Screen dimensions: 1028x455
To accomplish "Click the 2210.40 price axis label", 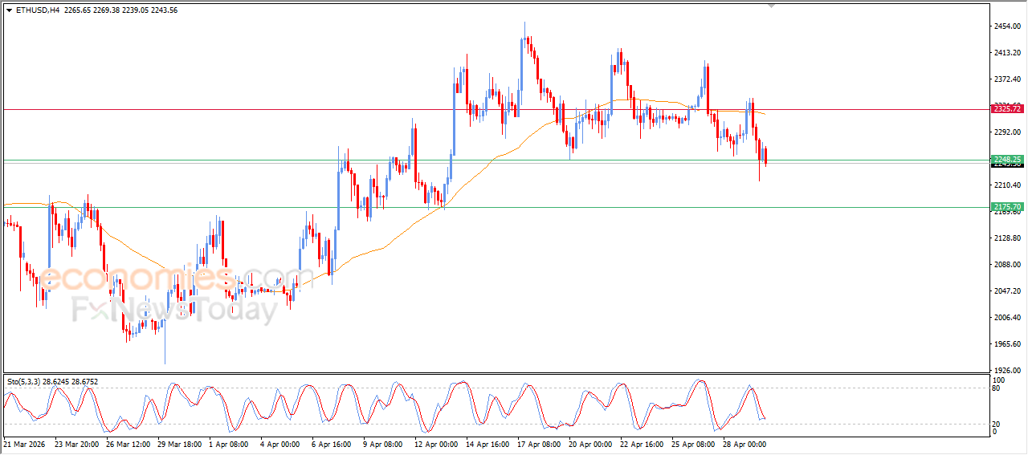I will (x=1008, y=185).
